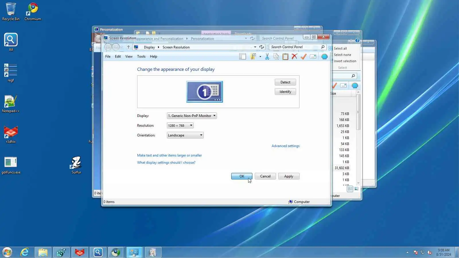This screenshot has height=258, width=459.
Task: Click the Cut scissors icon in Screen Resolution toolbar
Action: (267, 56)
